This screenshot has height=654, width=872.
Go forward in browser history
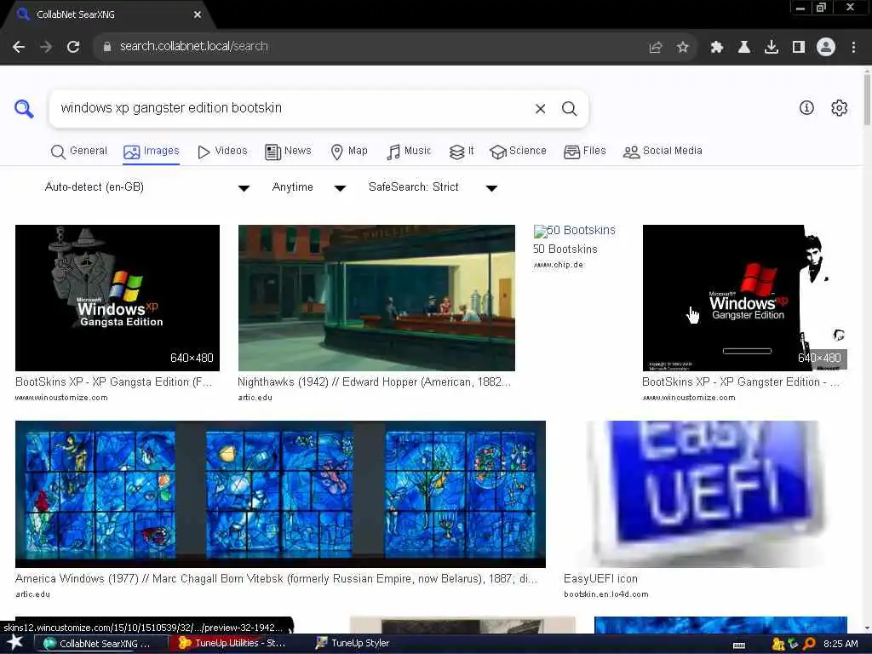46,47
